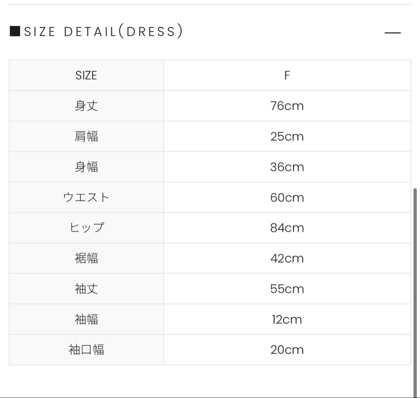Click the 60cm waist measurement

pos(288,197)
